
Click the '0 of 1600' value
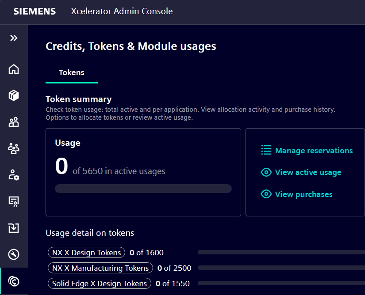146,253
